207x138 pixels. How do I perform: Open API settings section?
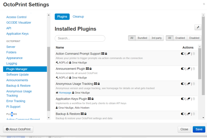tap(9, 28)
